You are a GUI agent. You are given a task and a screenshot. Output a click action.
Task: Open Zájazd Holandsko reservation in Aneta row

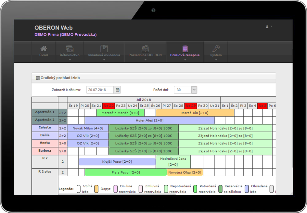click(225, 143)
